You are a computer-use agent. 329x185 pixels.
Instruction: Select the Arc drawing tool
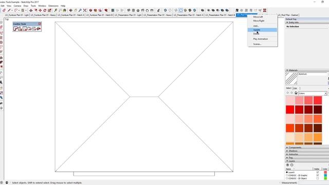16,10
